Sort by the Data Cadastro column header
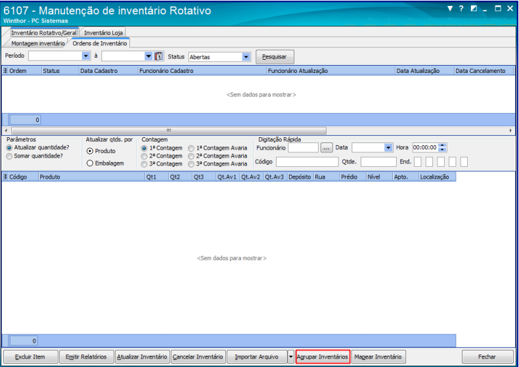Viewport: 519px width, 367px height. click(108, 71)
